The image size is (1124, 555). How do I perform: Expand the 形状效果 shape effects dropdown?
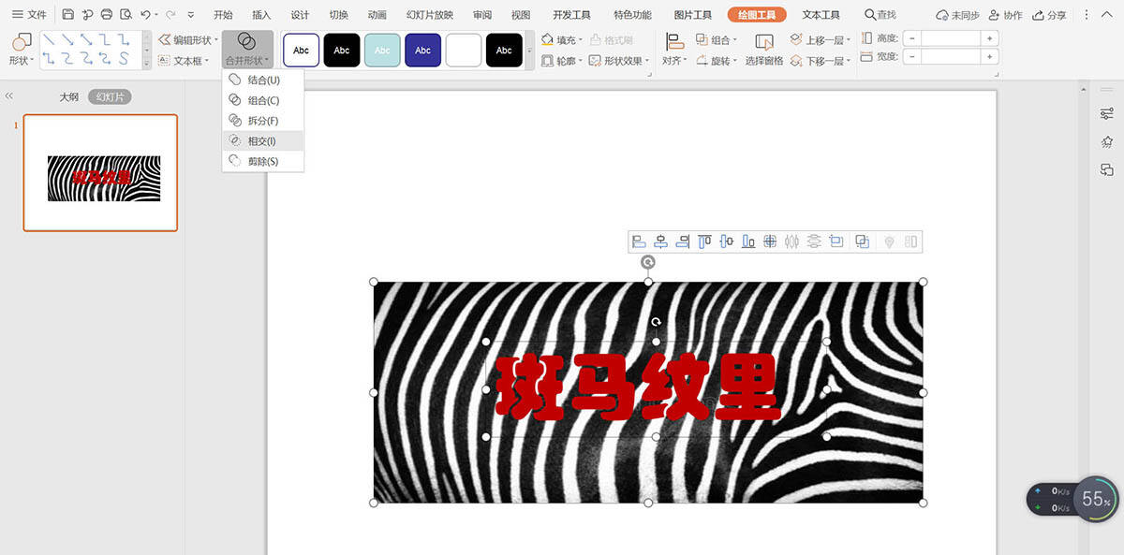(648, 61)
